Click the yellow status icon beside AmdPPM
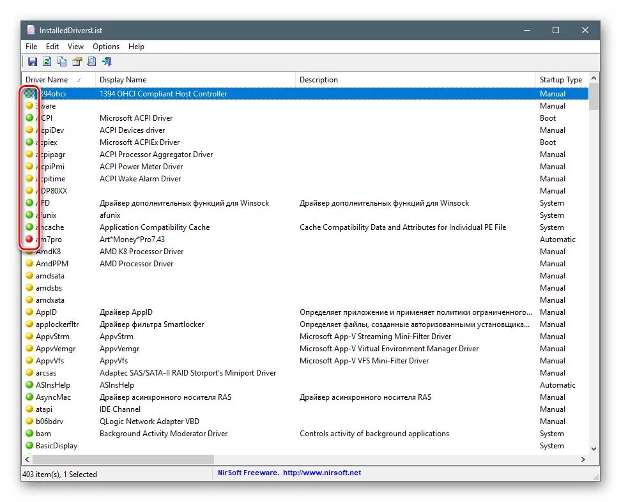Viewport: 621px width, 502px height. click(29, 263)
